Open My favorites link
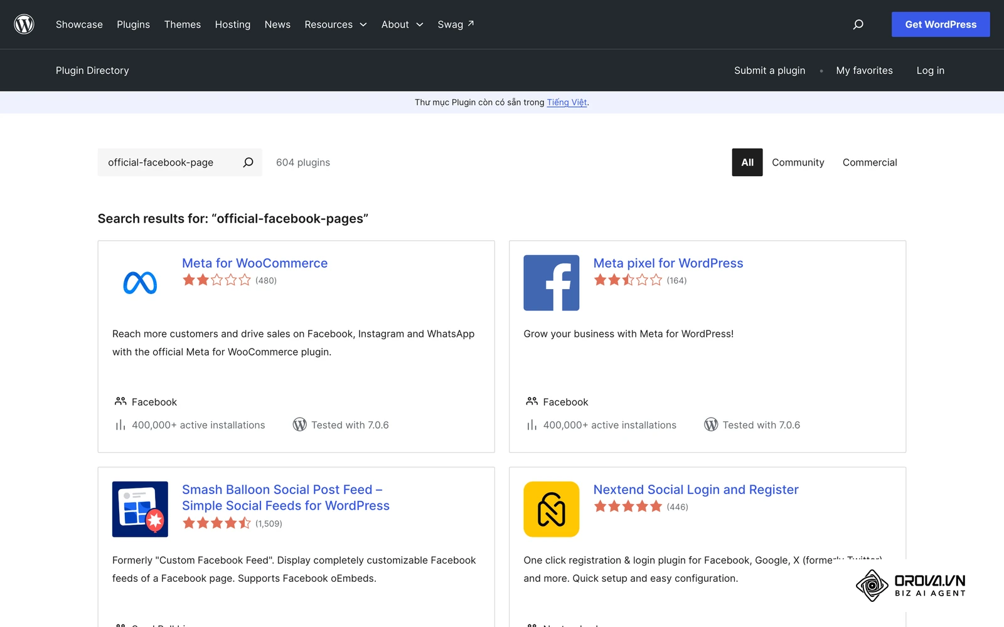The image size is (1004, 627). (864, 70)
